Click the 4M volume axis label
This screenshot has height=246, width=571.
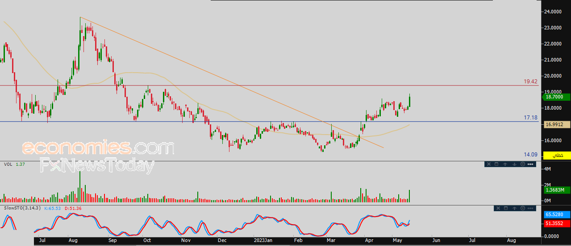tap(548, 169)
